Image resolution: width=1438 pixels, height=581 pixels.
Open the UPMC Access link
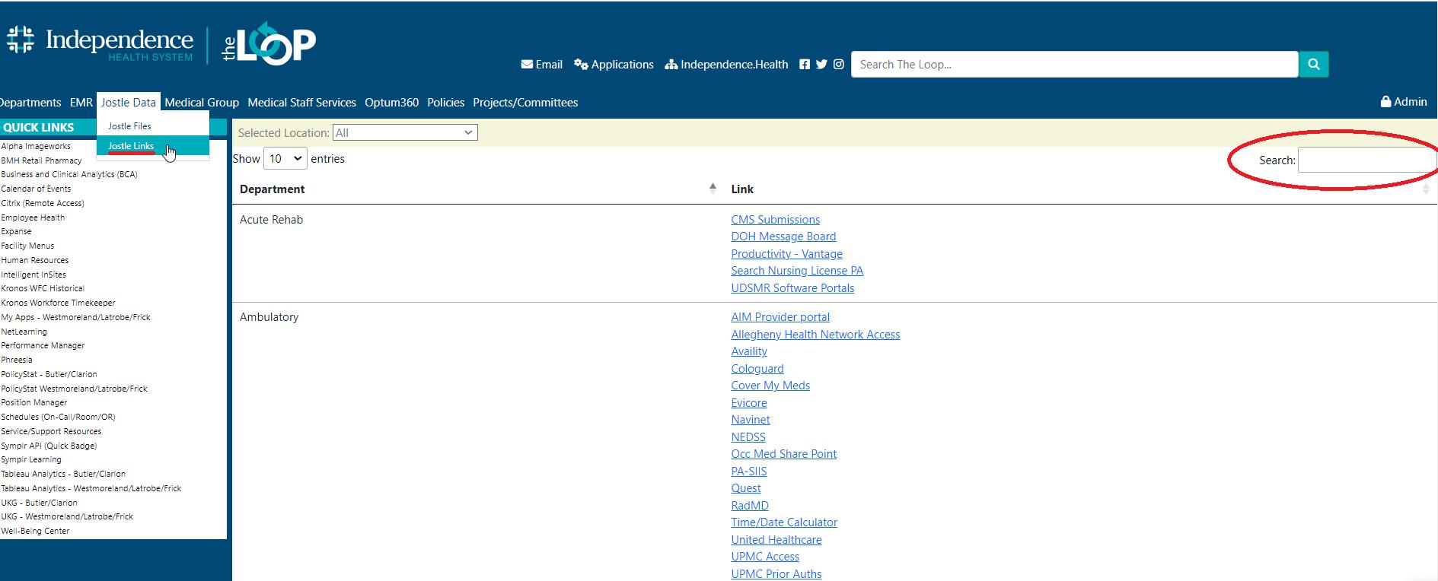click(x=765, y=557)
